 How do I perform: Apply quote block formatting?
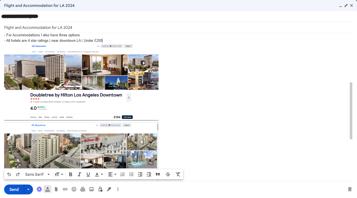point(158,174)
